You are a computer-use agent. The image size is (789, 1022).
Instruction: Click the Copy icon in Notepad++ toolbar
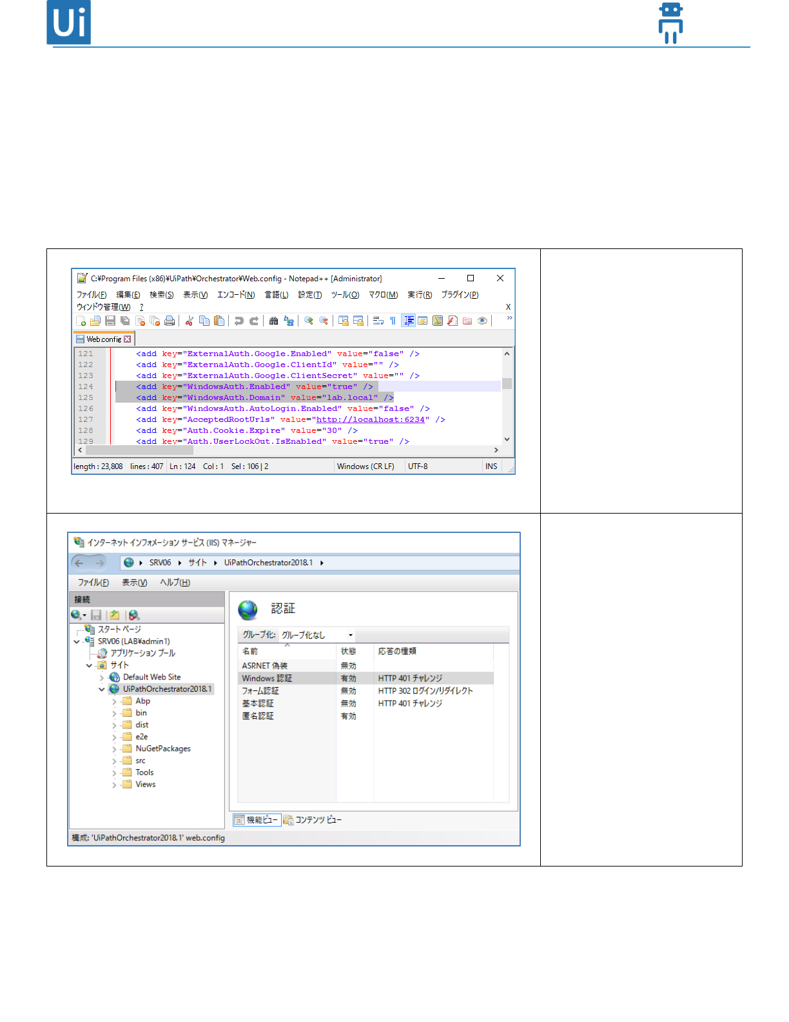coord(204,321)
